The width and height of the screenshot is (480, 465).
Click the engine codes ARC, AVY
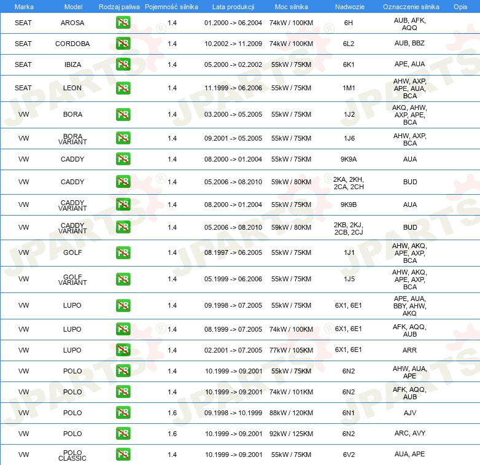point(410,433)
